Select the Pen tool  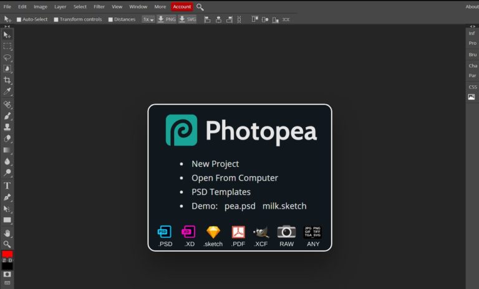(7, 197)
